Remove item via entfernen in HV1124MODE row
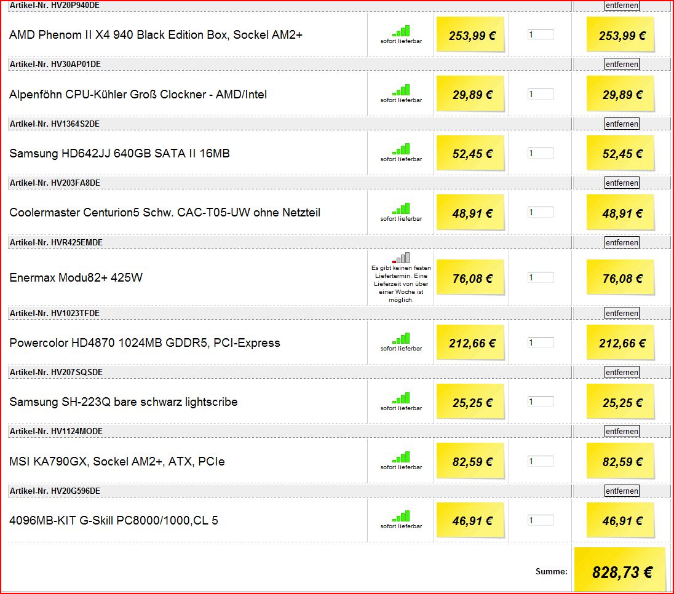The height and width of the screenshot is (594, 674). 622,431
